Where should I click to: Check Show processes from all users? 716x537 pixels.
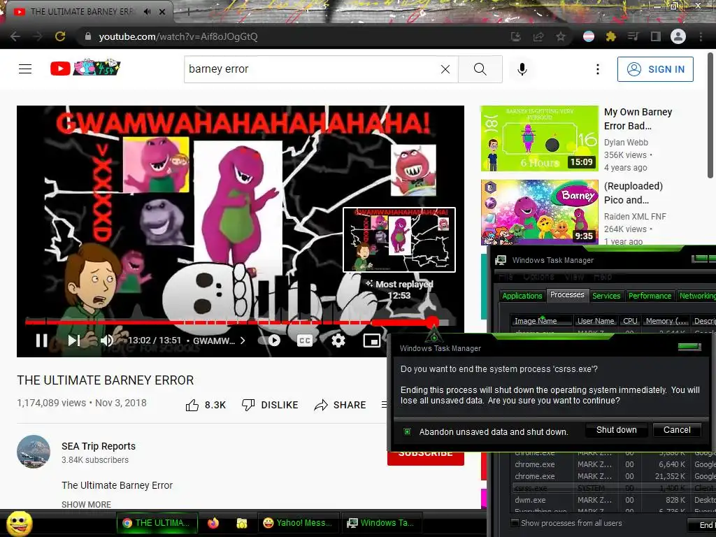(515, 523)
